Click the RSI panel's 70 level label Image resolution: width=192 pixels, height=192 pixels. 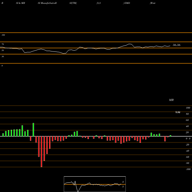pyautogui.click(x=3, y=44)
